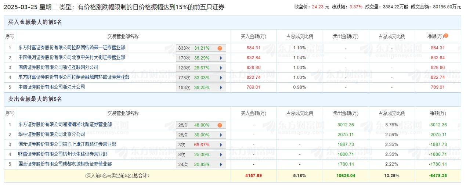Viewport: 466px width, 186px height.
Task: Open 国元证券绍兴上虞江西路证券营业部 link
Action: tap(67, 144)
